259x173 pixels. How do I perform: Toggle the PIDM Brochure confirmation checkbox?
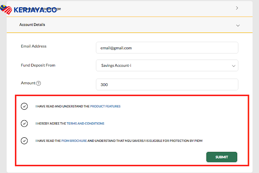[24, 141]
